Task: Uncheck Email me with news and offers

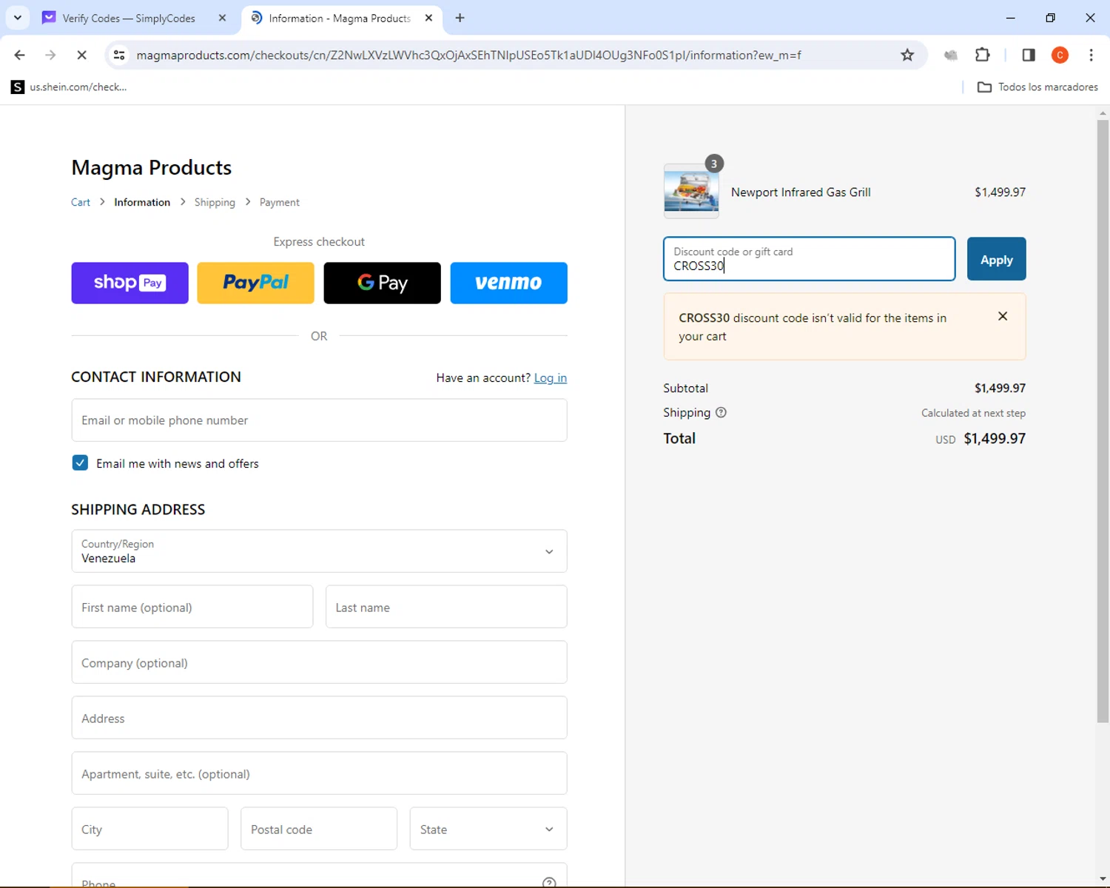Action: click(80, 463)
